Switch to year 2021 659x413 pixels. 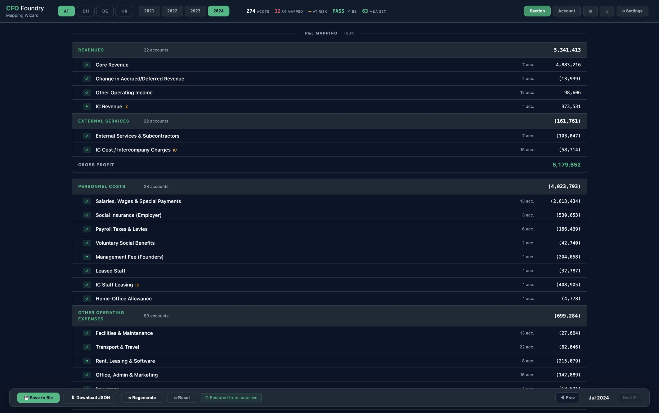(149, 11)
